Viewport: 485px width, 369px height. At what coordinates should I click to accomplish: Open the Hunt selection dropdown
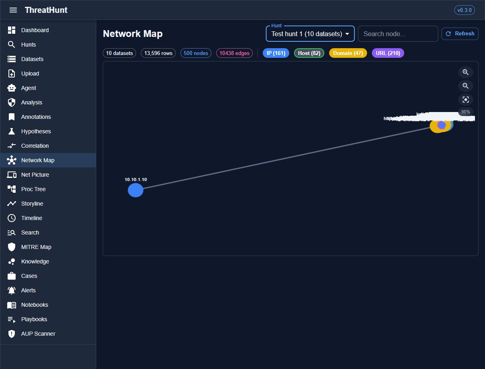click(310, 34)
